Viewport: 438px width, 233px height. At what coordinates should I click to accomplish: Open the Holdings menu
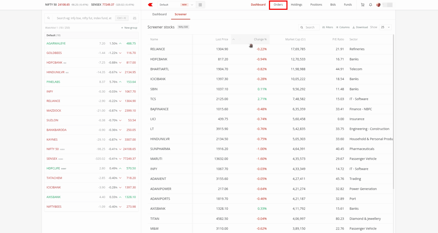[x=296, y=5]
